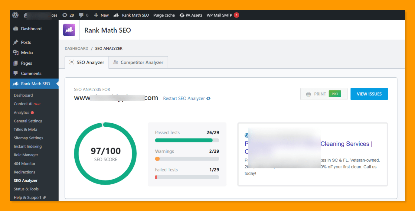Image resolution: width=415 pixels, height=211 pixels.
Task: Click the WP Mail SMTP red alert badge
Action: pyautogui.click(x=236, y=15)
